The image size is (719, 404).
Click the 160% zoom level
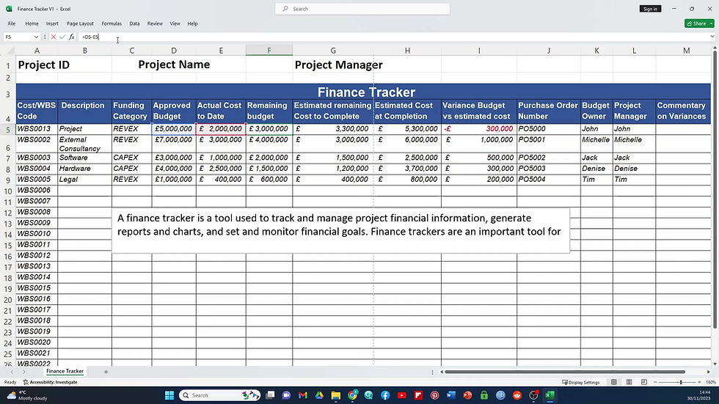711,382
